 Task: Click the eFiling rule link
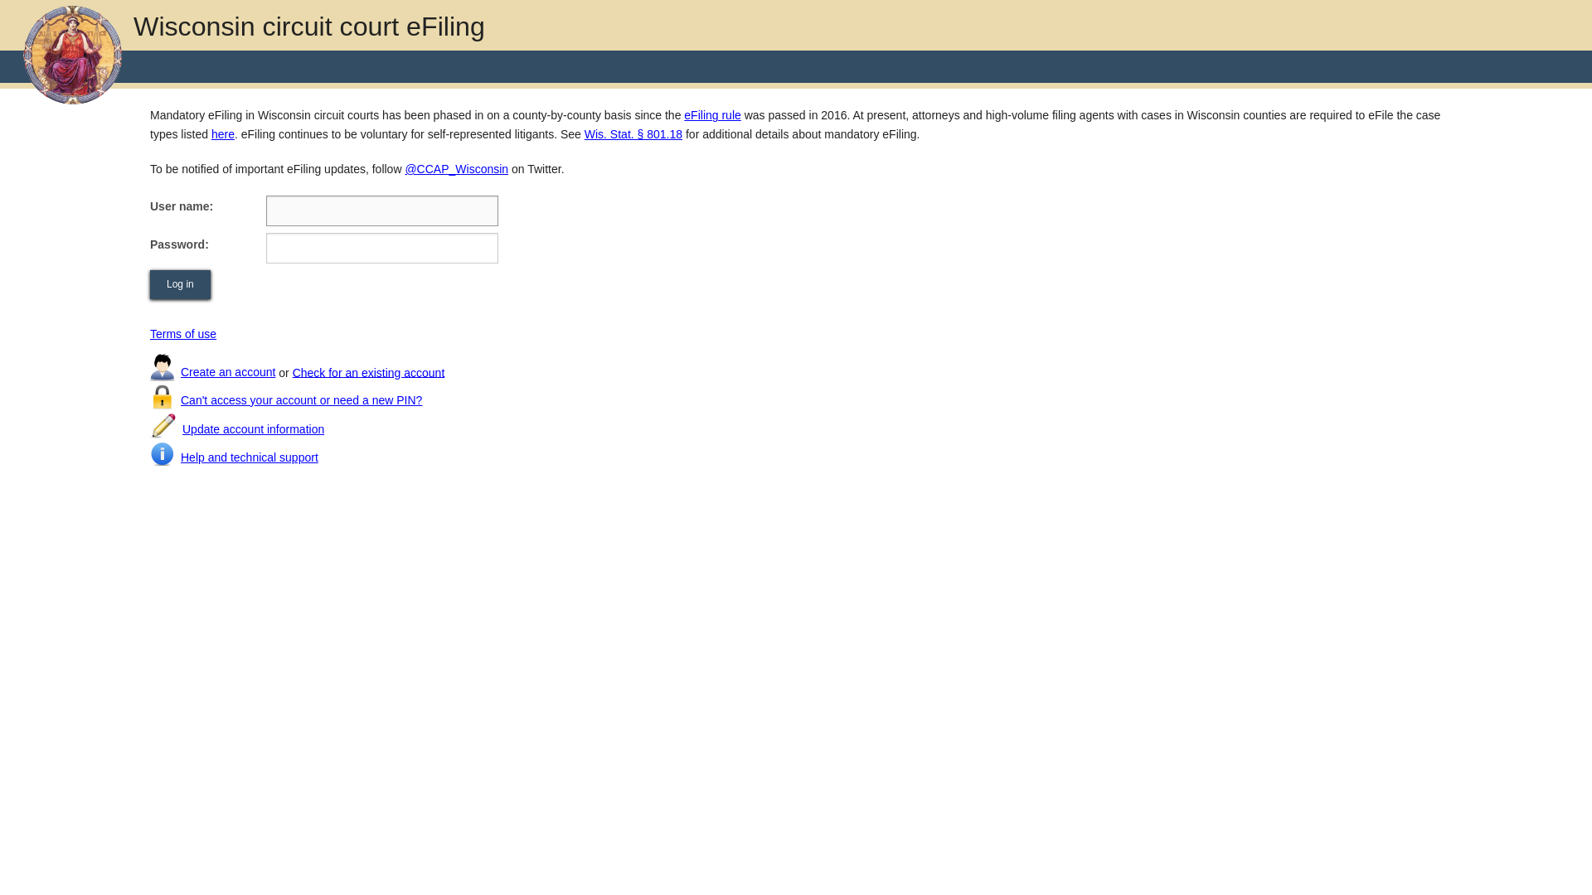[711, 114]
